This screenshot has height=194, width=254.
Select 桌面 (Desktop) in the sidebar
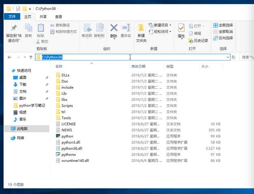tap(19, 77)
